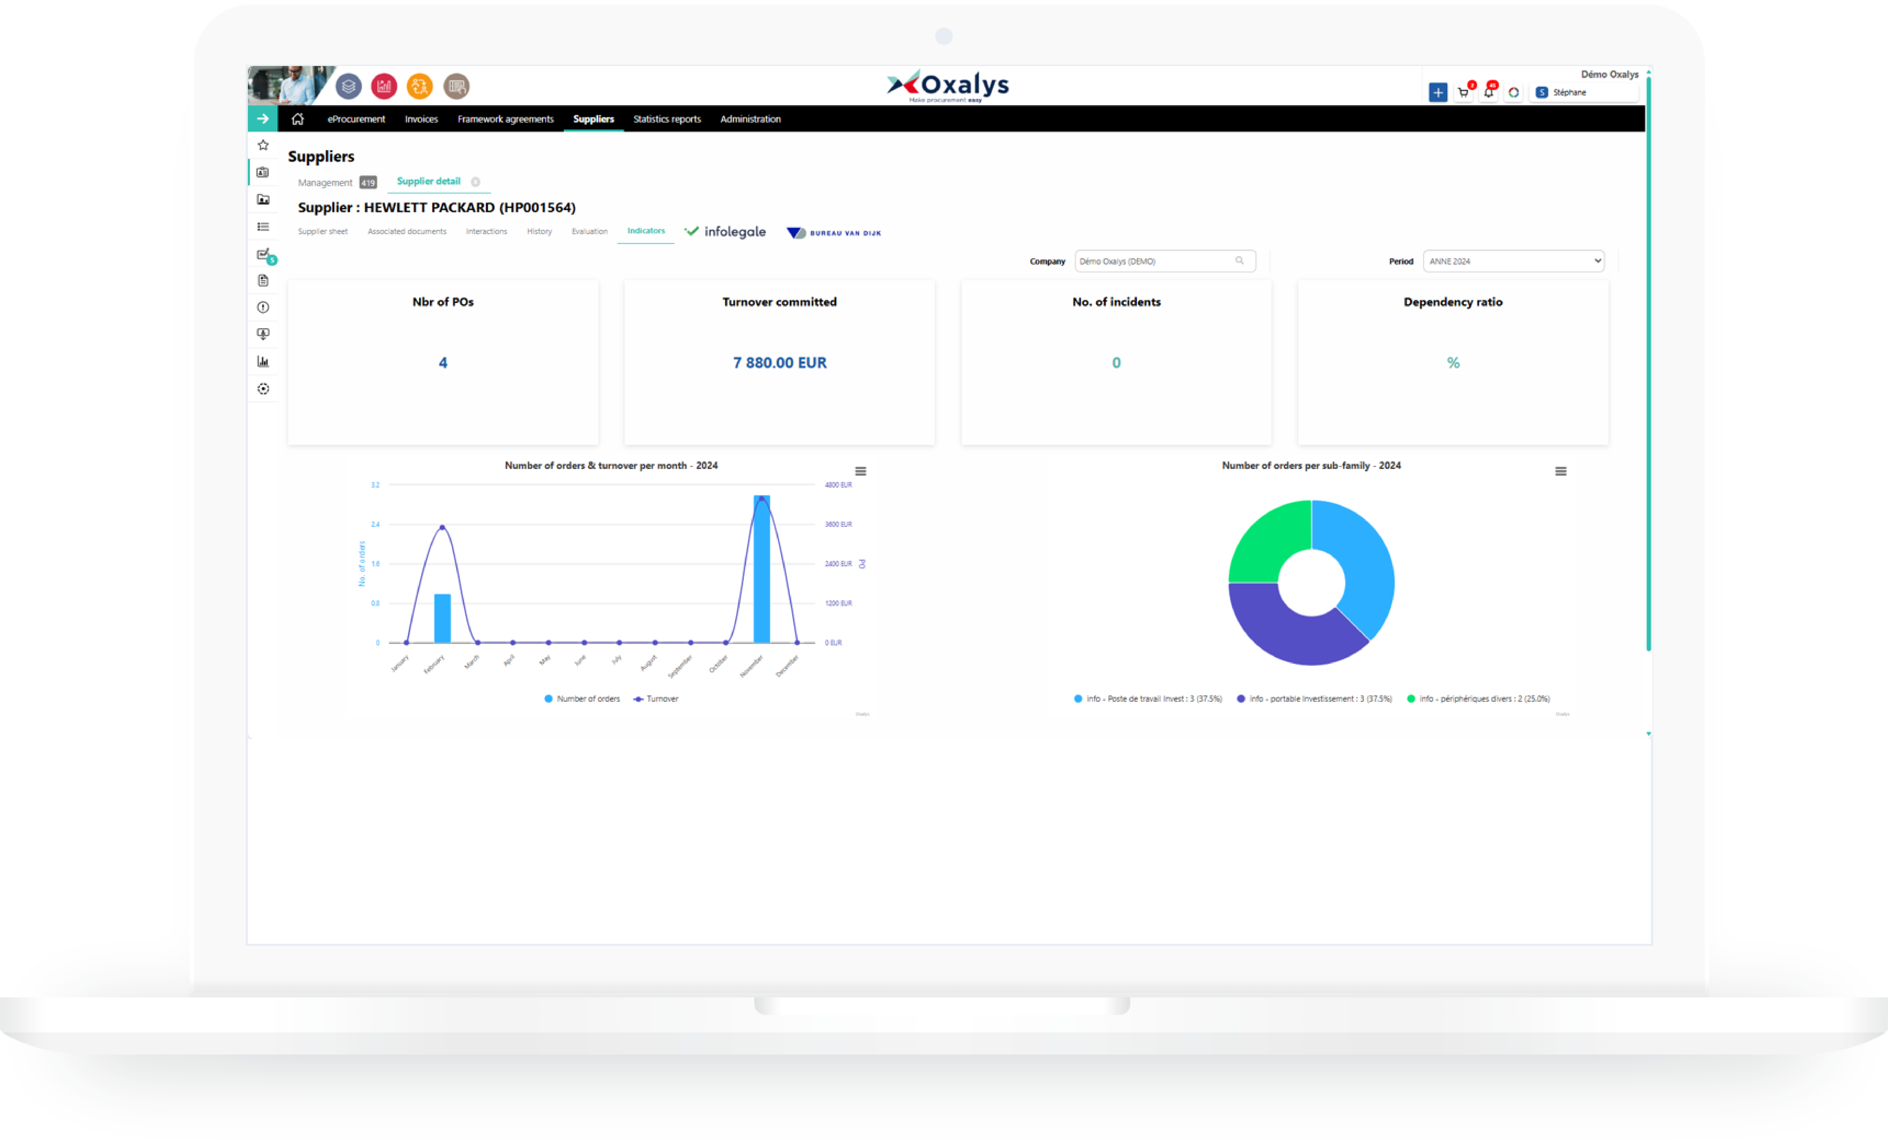1888x1140 pixels.
Task: Open document sheet sidebar icon
Action: point(263,280)
